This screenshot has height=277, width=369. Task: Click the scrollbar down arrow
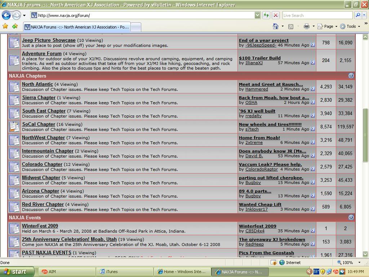click(x=365, y=254)
